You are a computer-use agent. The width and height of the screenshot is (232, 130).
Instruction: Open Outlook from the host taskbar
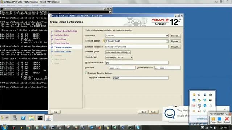click(x=92, y=127)
